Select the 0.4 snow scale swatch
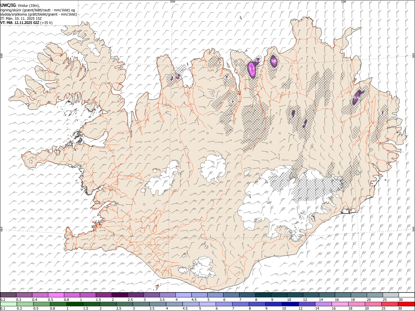Screen dimensions: 415x311 (40, 295)
